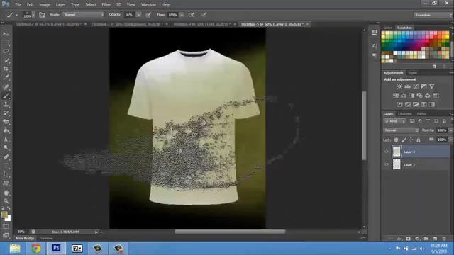Add a Vibrance adjustment
The width and height of the screenshot is (454, 255).
coord(432,86)
